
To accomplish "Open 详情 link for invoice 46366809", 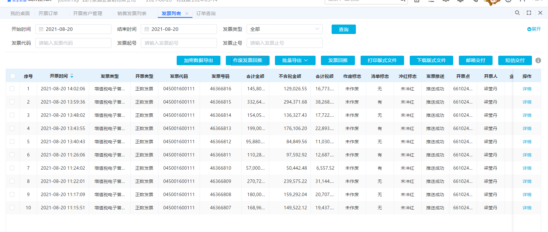I will pyautogui.click(x=527, y=181).
